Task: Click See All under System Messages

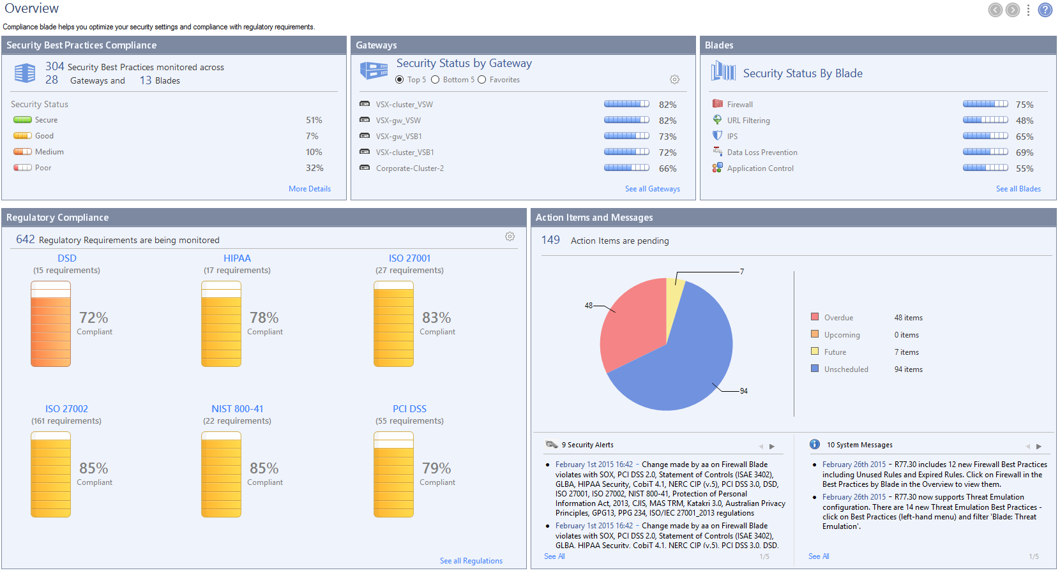Action: 819,556
